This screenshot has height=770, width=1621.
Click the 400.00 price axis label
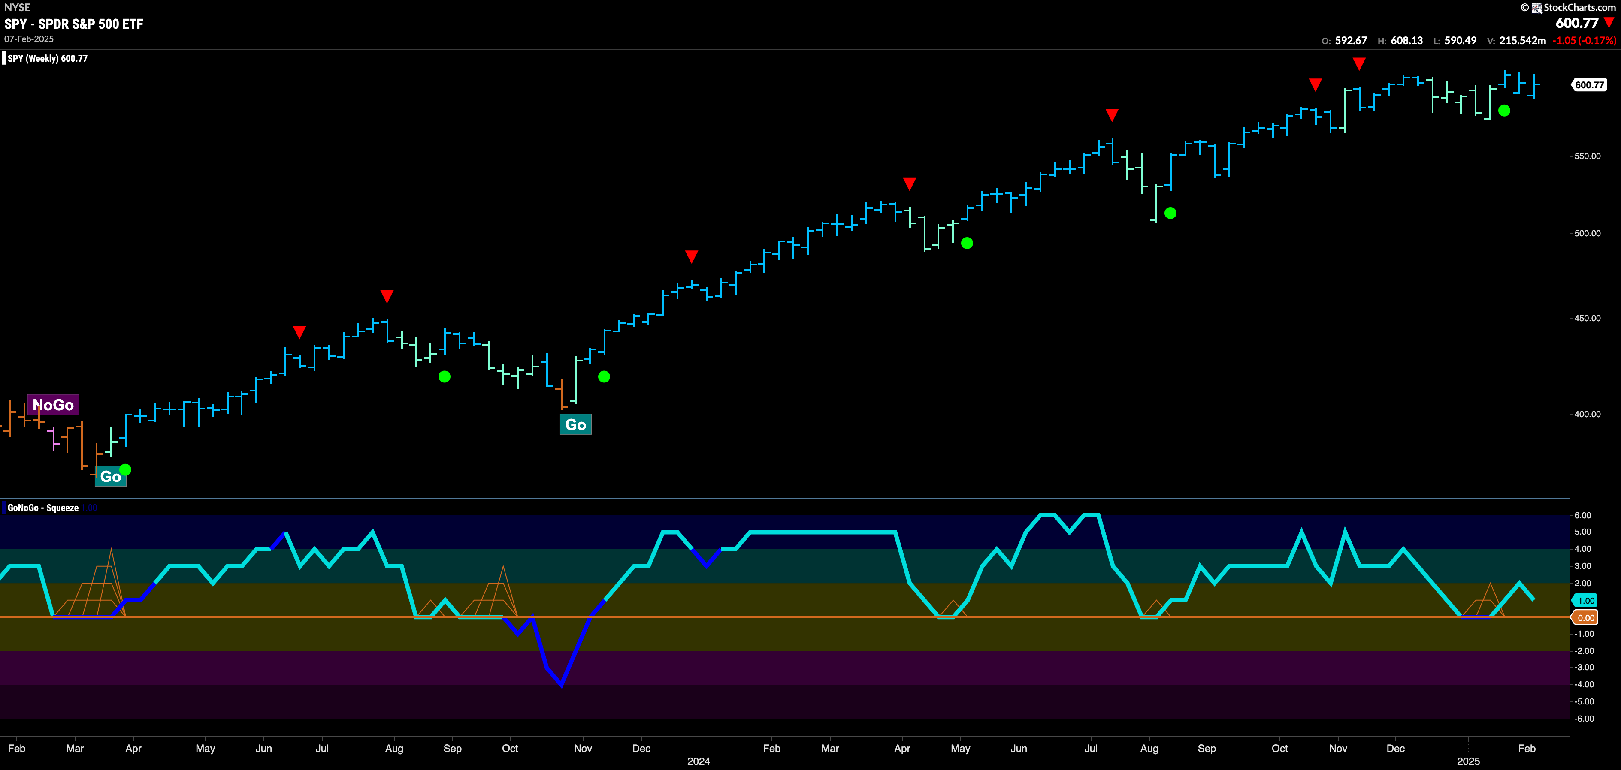[1587, 414]
